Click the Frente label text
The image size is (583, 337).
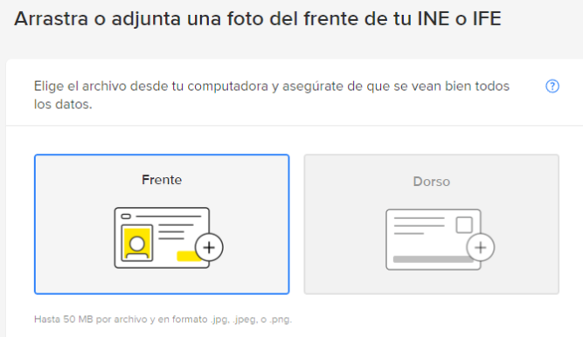(162, 180)
